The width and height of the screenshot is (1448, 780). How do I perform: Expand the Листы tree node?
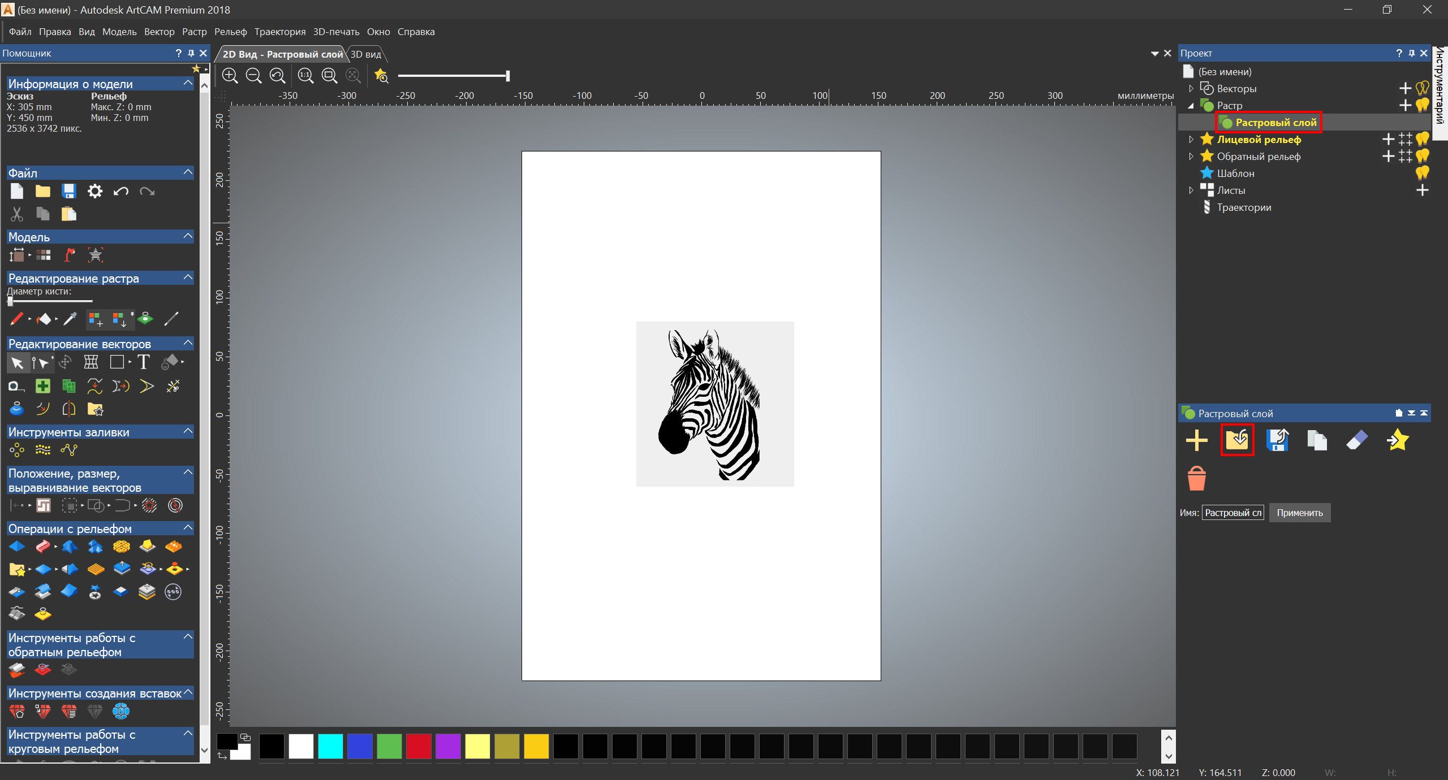(x=1191, y=190)
